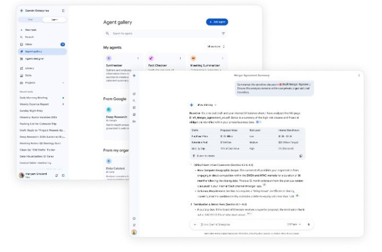Viewport: 382px width, 252px height.
Task: Start a New task in the sidebar
Action: pyautogui.click(x=42, y=30)
